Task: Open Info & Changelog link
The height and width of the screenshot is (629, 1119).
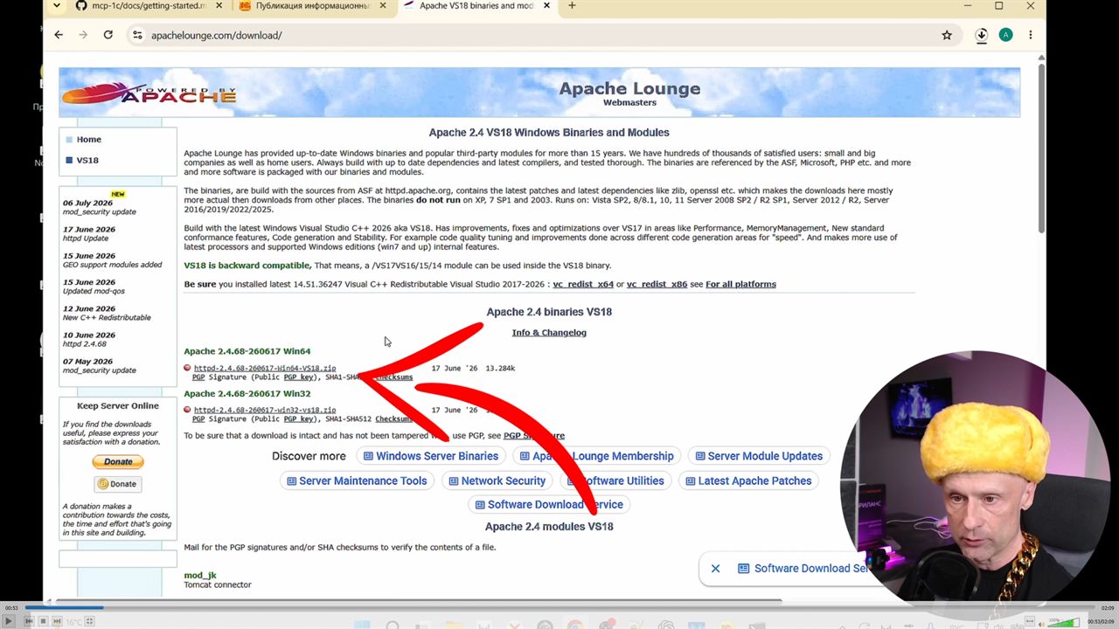Action: [x=549, y=333]
